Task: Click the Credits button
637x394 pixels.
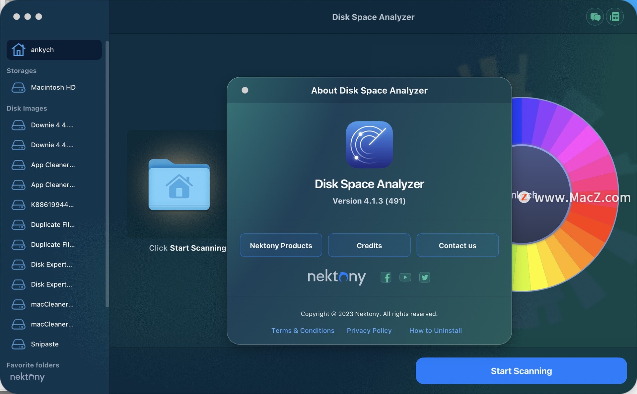Action: click(369, 245)
